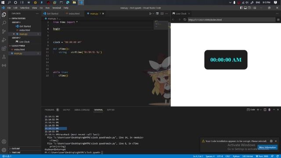Collapse the Open Editors section
This screenshot has height=158, width=281.
click(x=18, y=18)
